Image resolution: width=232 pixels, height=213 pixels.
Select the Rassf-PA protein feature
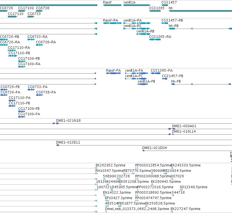click(113, 73)
